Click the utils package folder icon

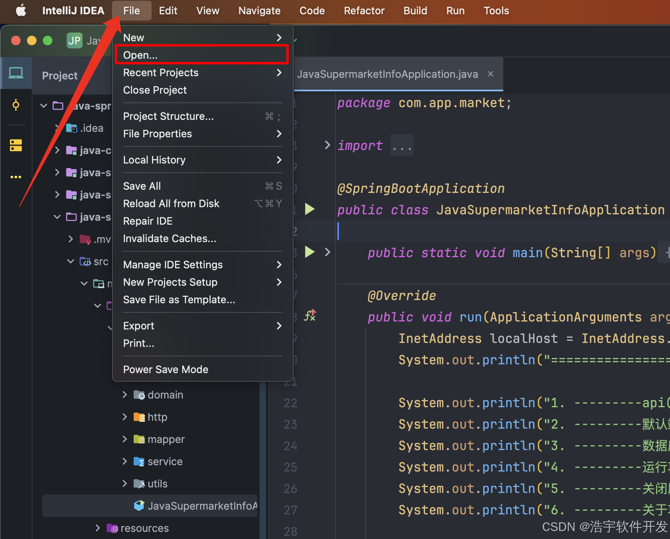point(139,484)
